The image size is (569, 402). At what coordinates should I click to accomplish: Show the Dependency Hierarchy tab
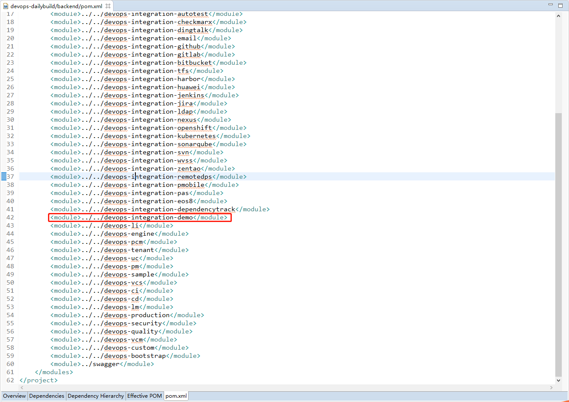pos(96,396)
